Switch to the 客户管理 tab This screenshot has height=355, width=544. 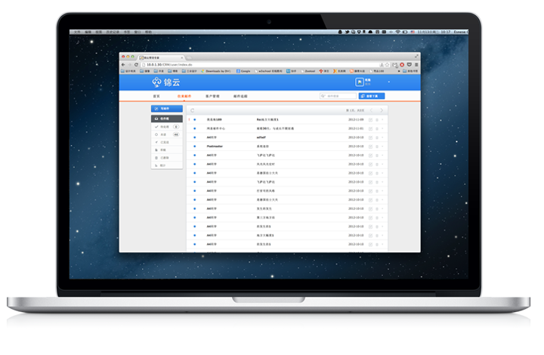212,97
